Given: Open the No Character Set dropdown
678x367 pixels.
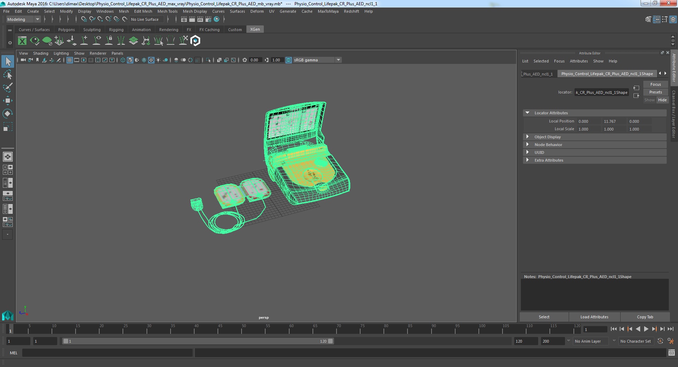Looking at the screenshot, I should click(636, 341).
